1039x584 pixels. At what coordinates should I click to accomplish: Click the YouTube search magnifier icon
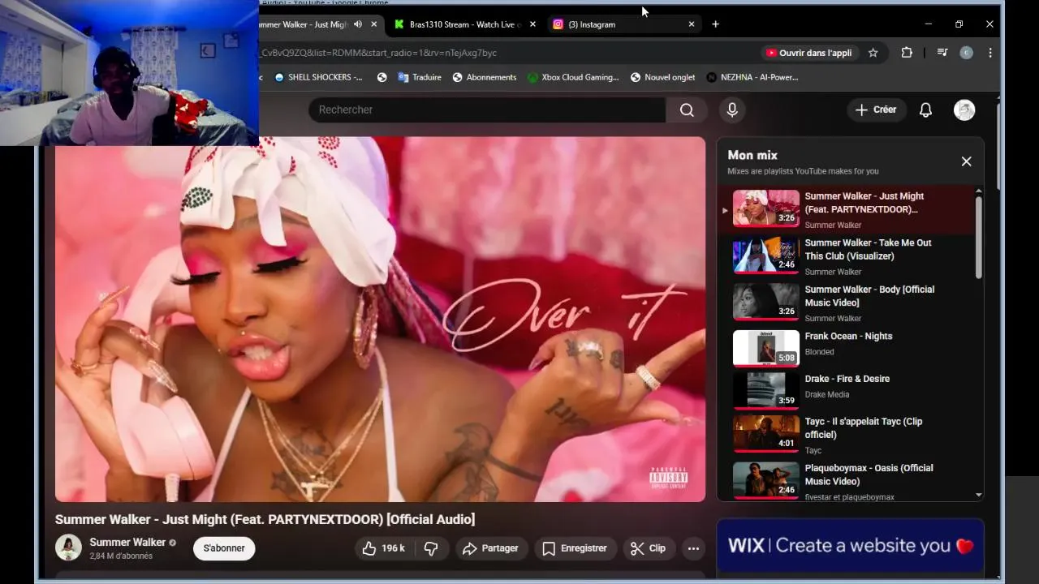coord(687,110)
